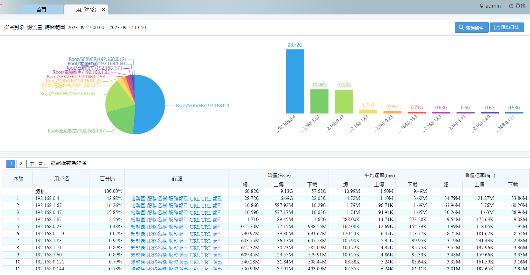Open 服務名稱 for 192.168.1.67
Screen dimensions: 530x275
pos(157,206)
